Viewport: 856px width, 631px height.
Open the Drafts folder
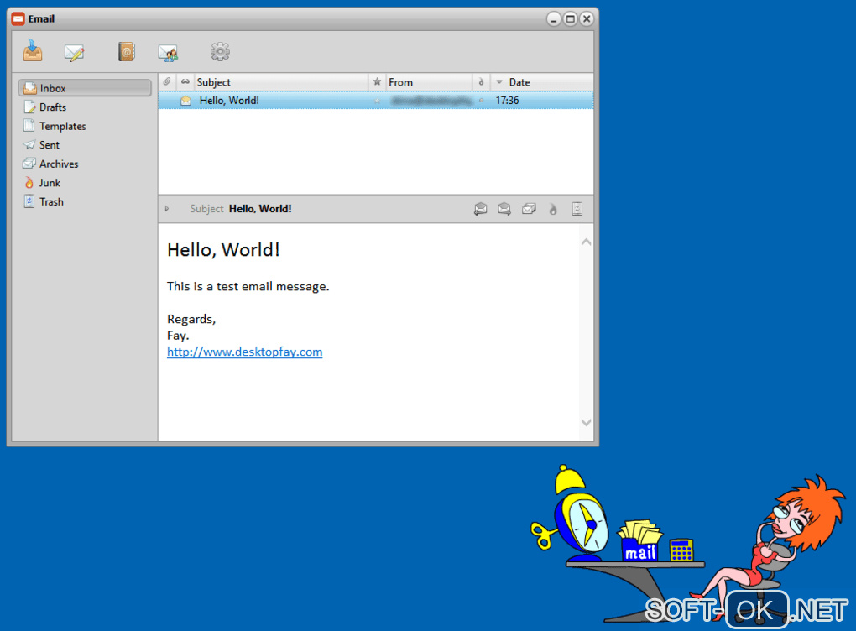52,107
